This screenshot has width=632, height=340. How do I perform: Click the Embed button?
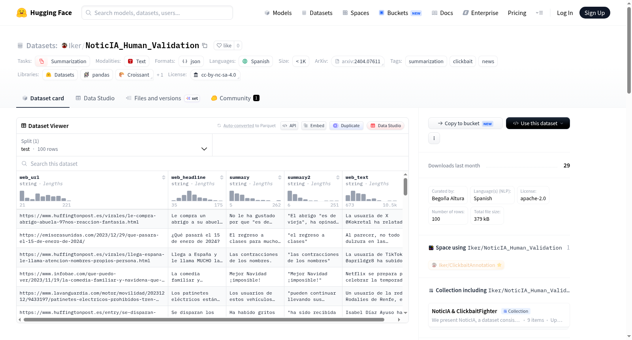pyautogui.click(x=314, y=126)
